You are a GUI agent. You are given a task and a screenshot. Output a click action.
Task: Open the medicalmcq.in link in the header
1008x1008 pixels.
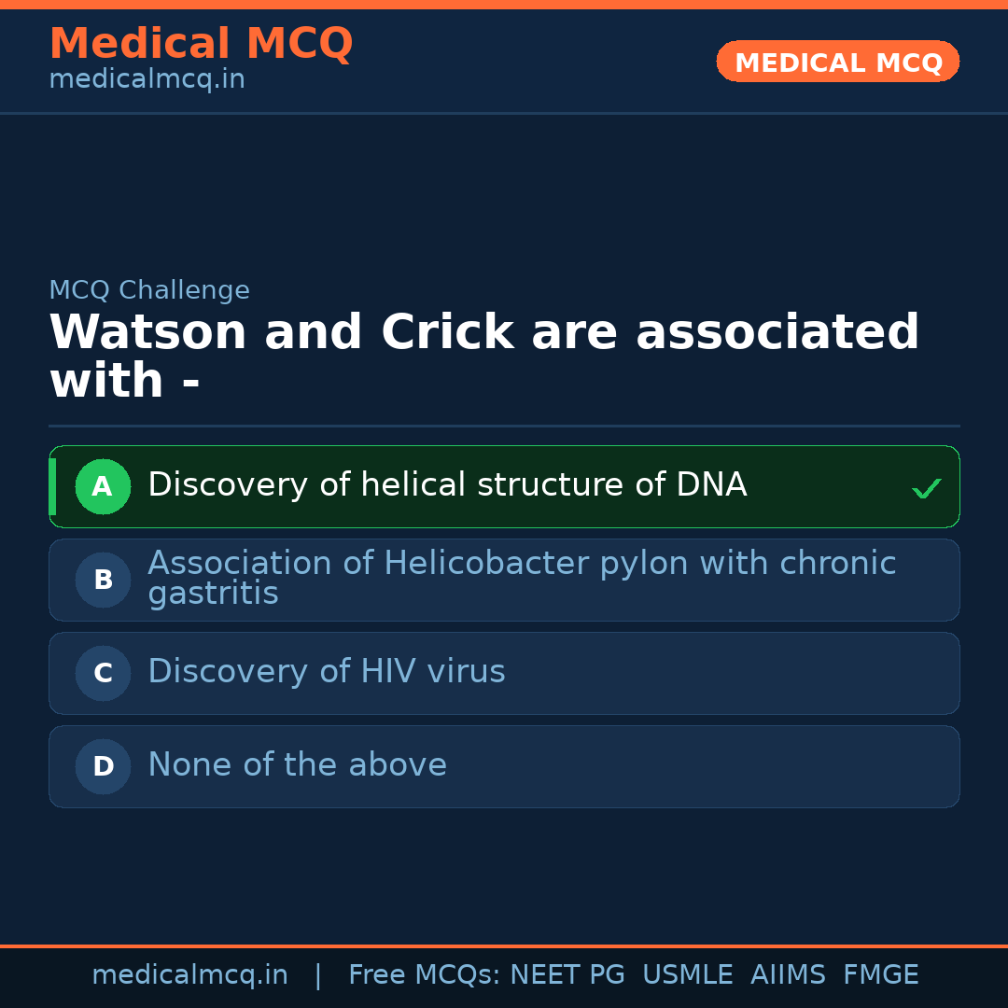point(147,80)
